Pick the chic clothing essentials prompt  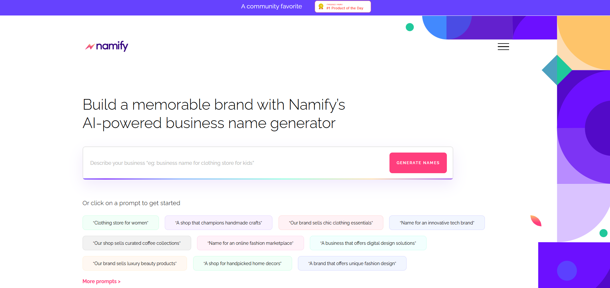click(x=331, y=223)
